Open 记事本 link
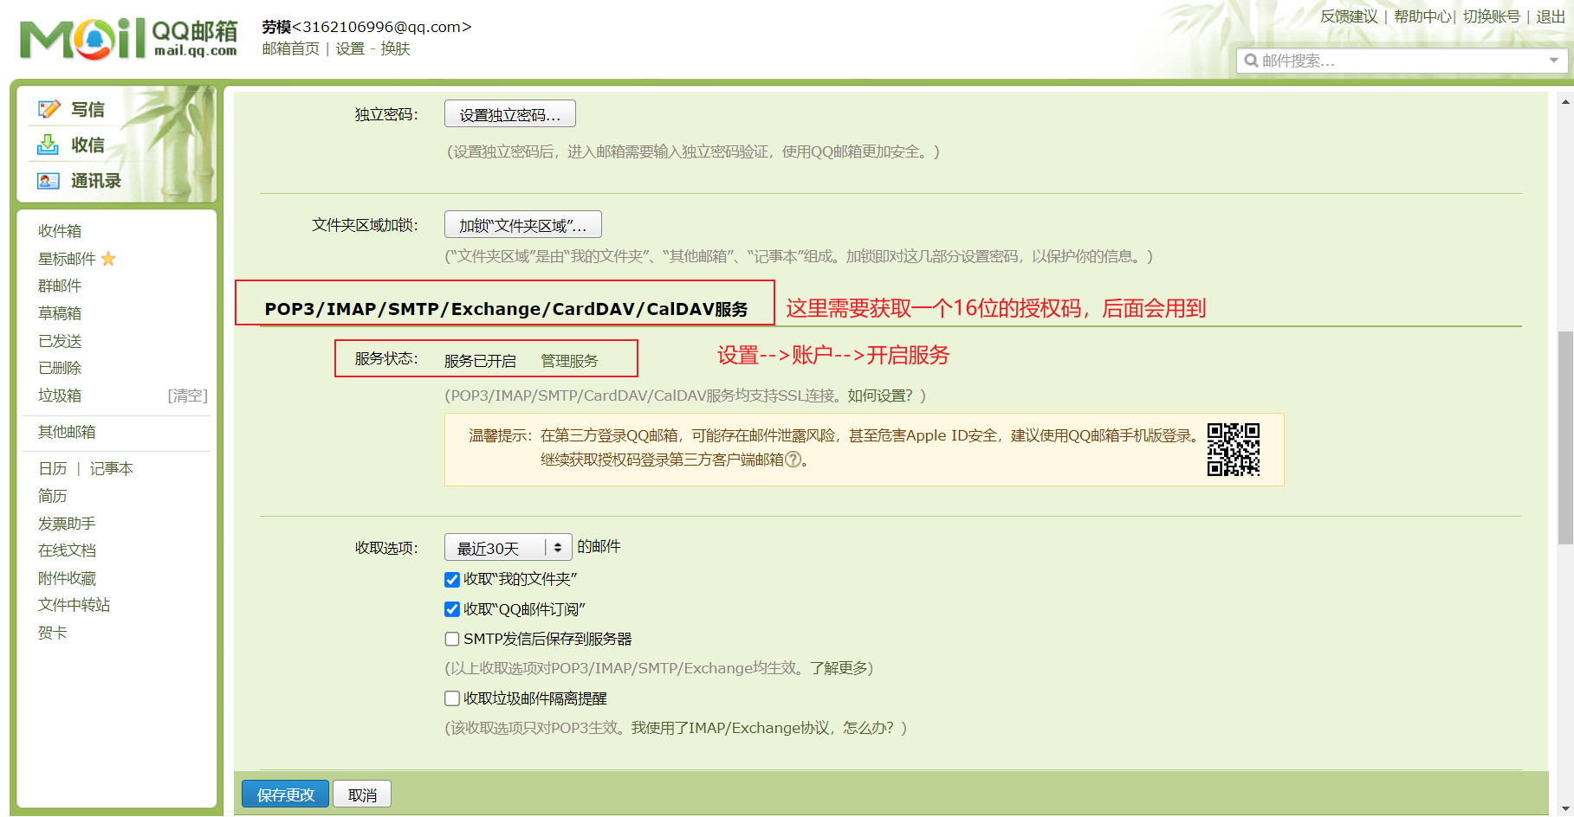 click(x=111, y=468)
